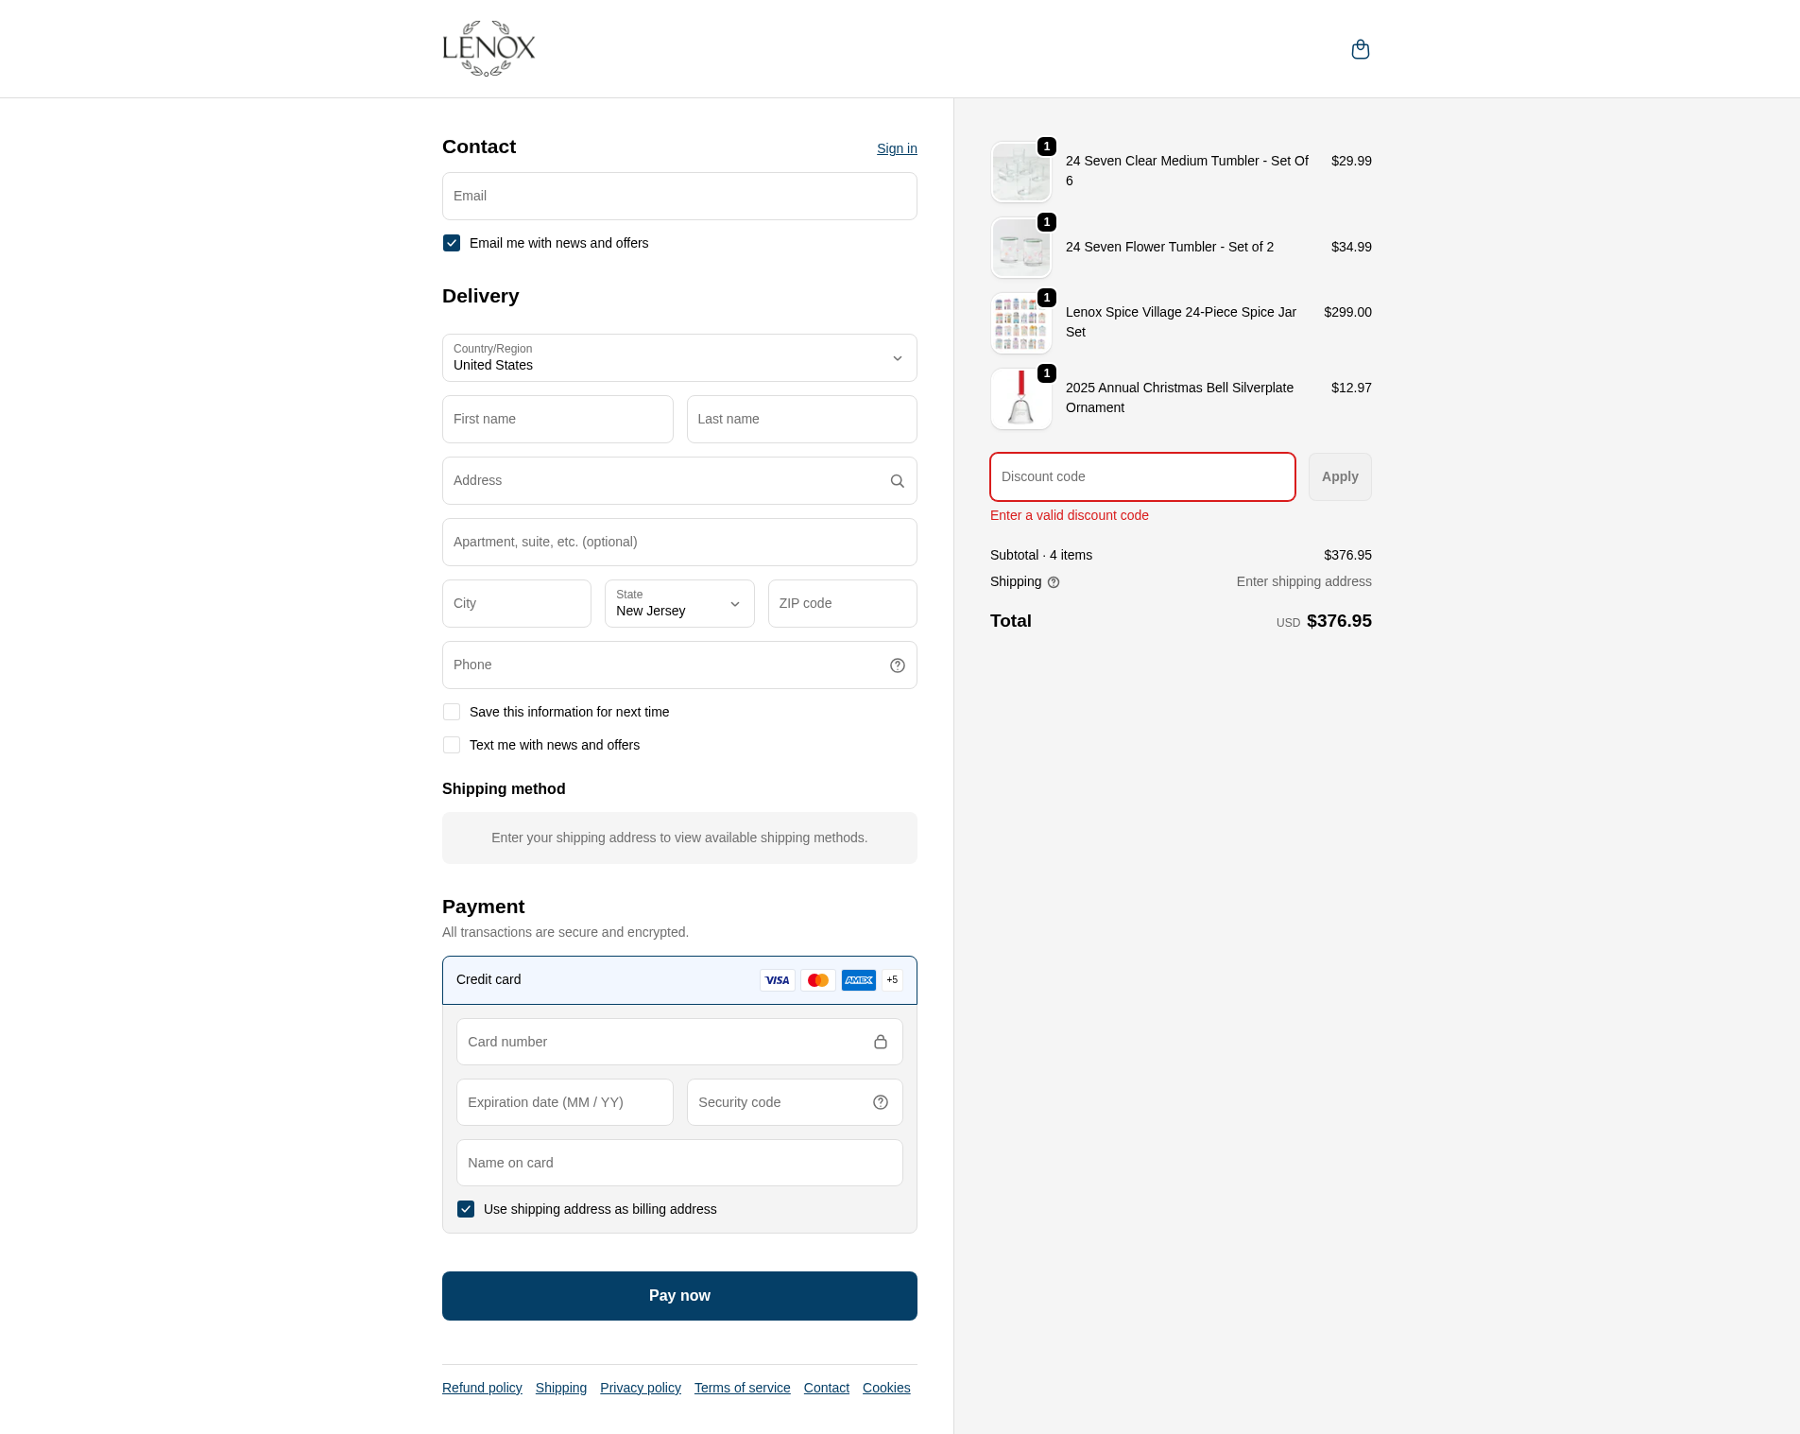This screenshot has width=1800, height=1434.
Task: Click the security code help icon
Action: click(x=880, y=1102)
